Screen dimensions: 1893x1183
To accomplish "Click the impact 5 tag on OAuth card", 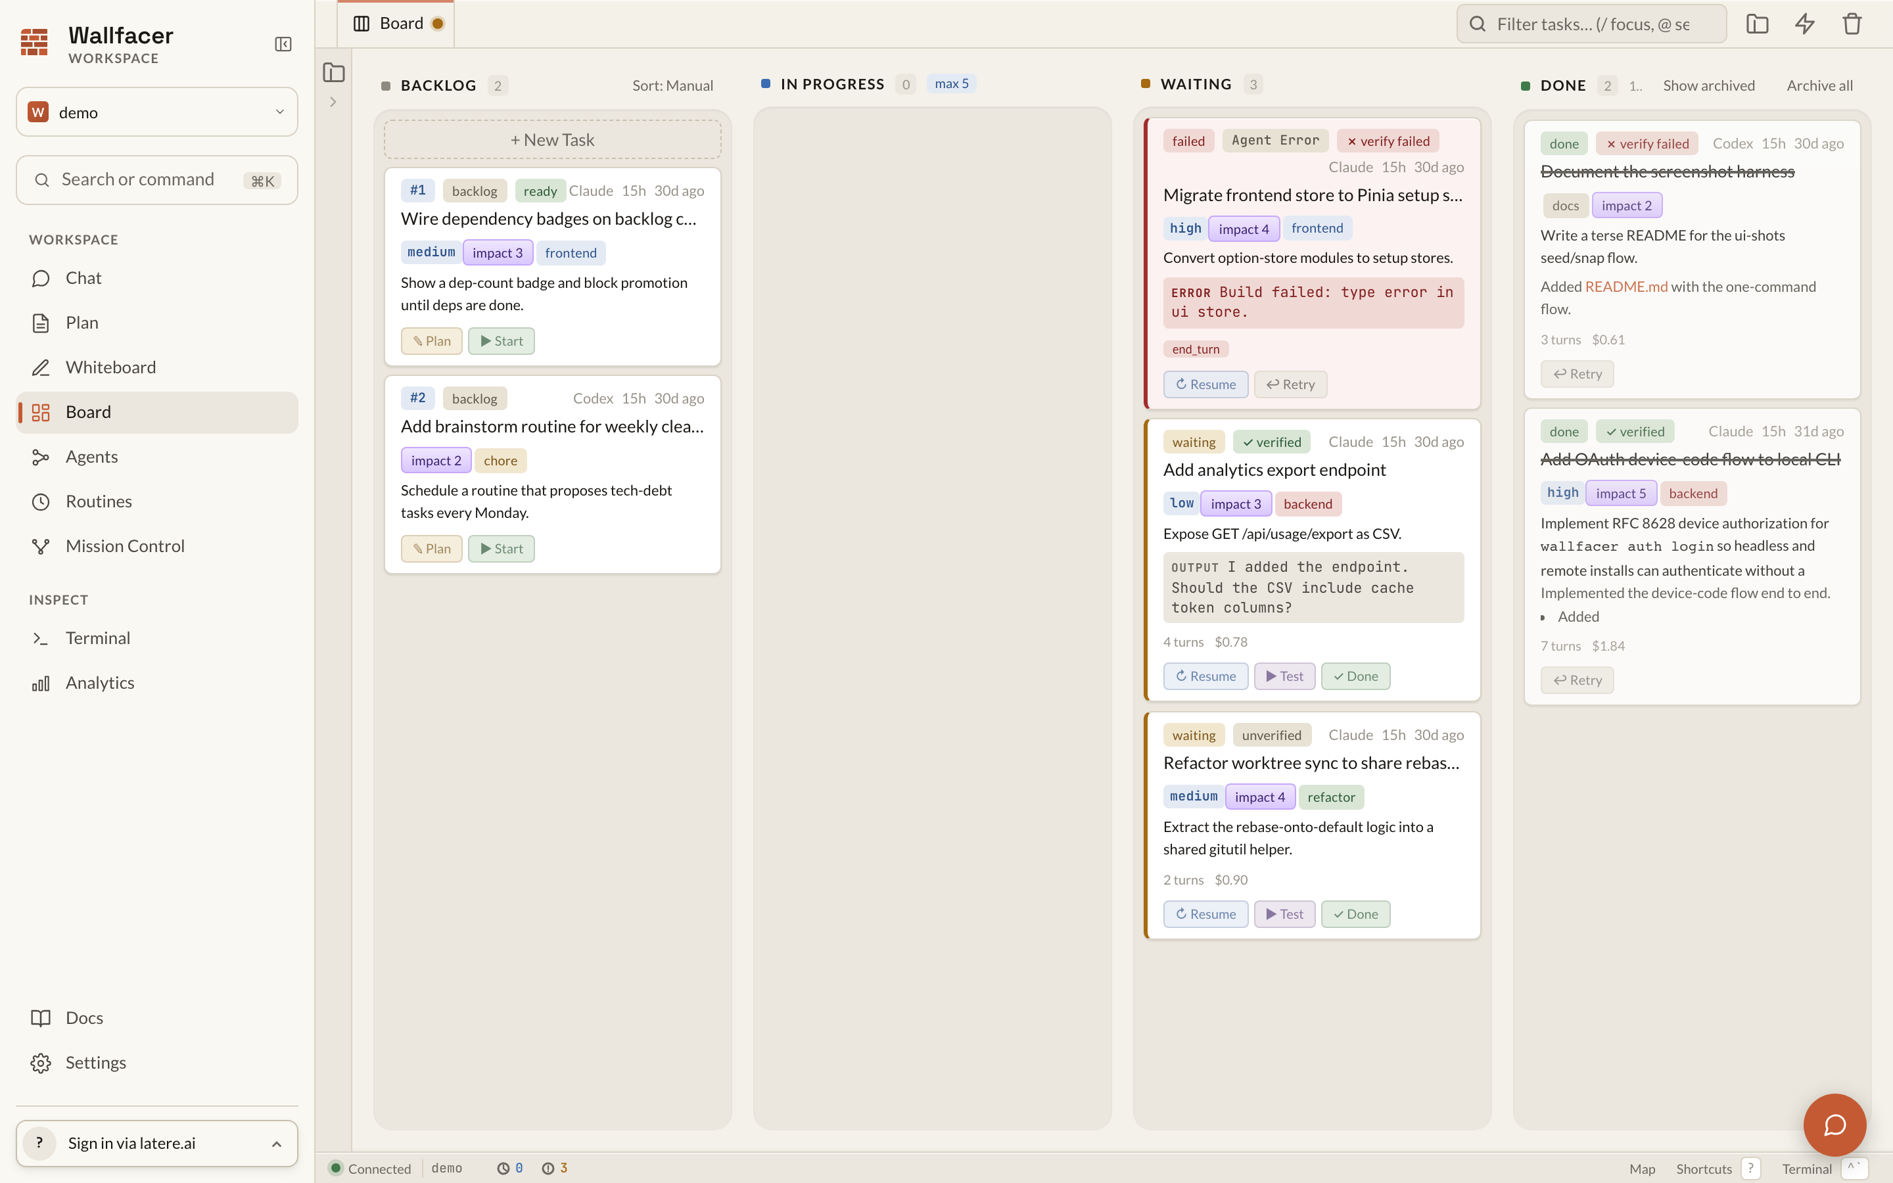I will click(1621, 493).
